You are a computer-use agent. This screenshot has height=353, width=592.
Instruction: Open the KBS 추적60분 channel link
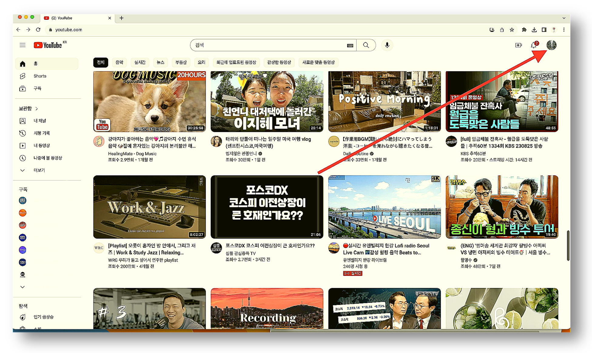point(473,154)
